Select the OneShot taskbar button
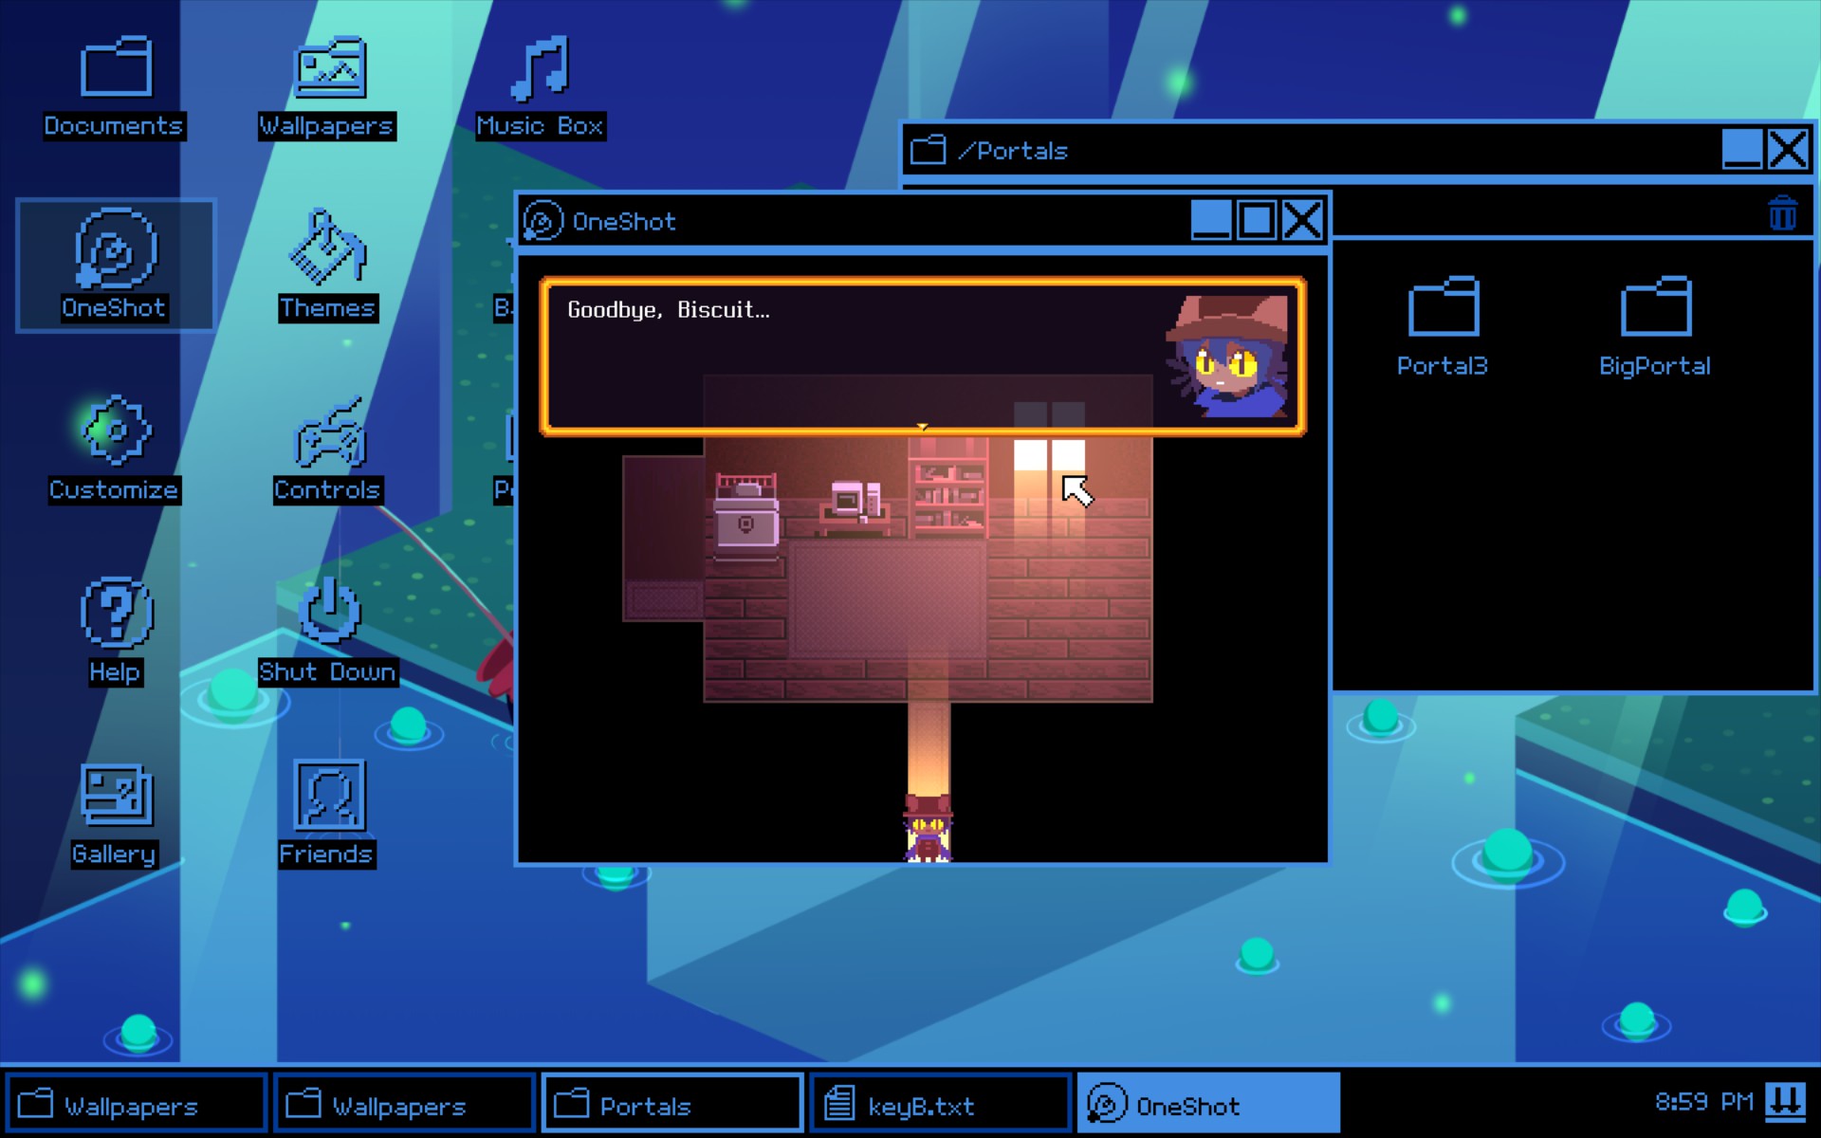Viewport: 1821px width, 1138px height. (x=1208, y=1104)
